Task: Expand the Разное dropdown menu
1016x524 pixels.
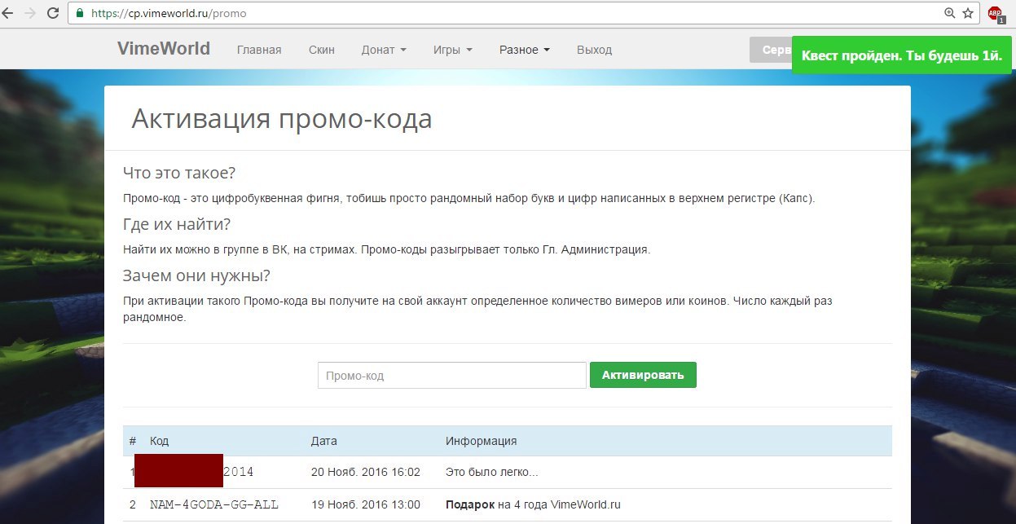Action: coord(525,50)
